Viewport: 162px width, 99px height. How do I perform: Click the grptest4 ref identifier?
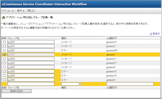(x=111, y=67)
